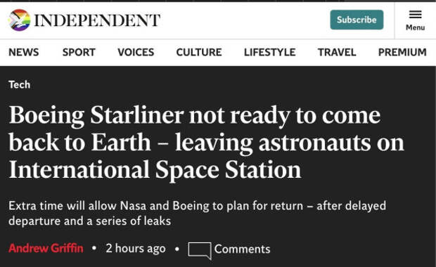
Task: Open the PREMIUM section
Action: (x=402, y=52)
